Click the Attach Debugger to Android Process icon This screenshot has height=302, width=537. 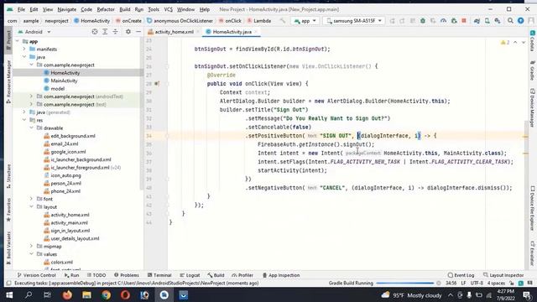454,21
